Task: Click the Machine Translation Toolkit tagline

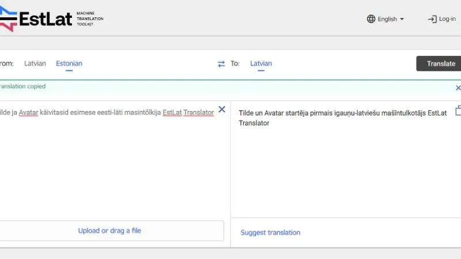Action: click(90, 19)
